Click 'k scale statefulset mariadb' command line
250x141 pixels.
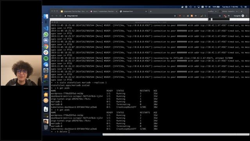click(x=79, y=83)
